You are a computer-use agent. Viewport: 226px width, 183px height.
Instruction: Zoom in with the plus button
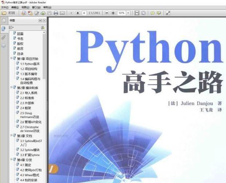(113, 13)
